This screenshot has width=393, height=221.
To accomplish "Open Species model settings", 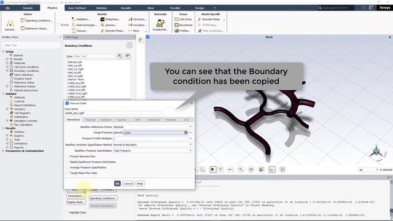I will click(x=109, y=25).
